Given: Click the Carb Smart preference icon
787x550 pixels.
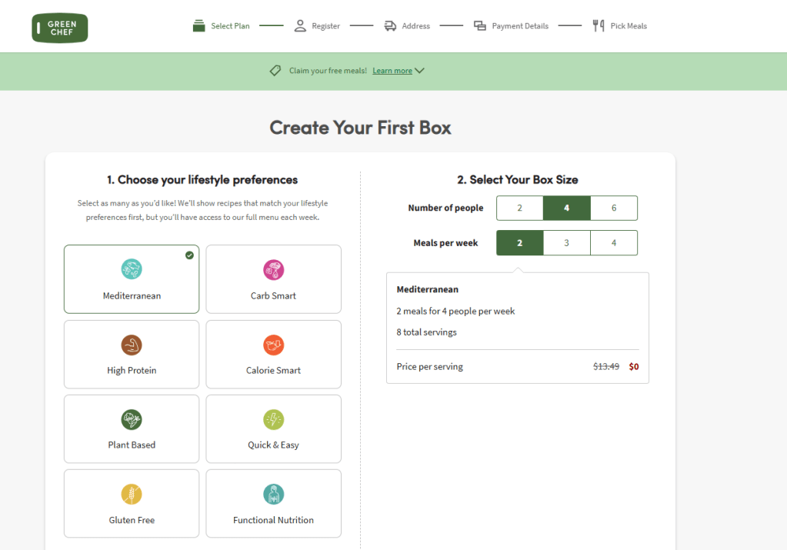Looking at the screenshot, I should [x=273, y=270].
